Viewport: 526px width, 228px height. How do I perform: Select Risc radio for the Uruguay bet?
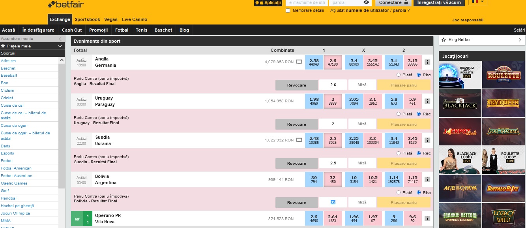[x=419, y=114]
